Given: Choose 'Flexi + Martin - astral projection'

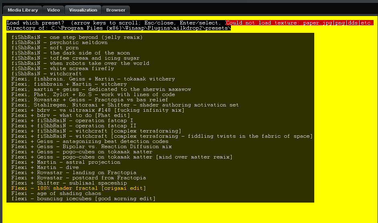Looking at the screenshot, I should point(66,162).
